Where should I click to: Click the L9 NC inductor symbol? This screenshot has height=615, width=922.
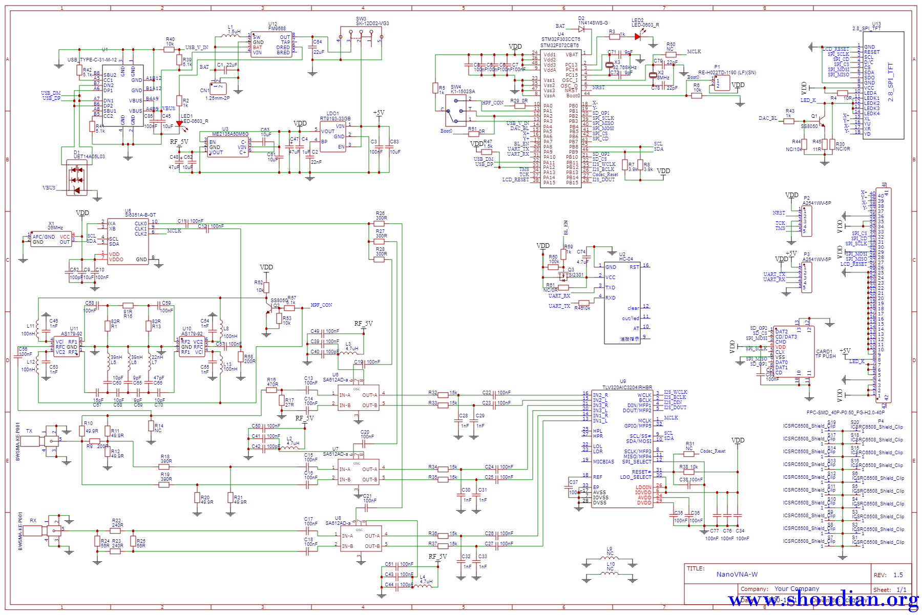(610, 559)
